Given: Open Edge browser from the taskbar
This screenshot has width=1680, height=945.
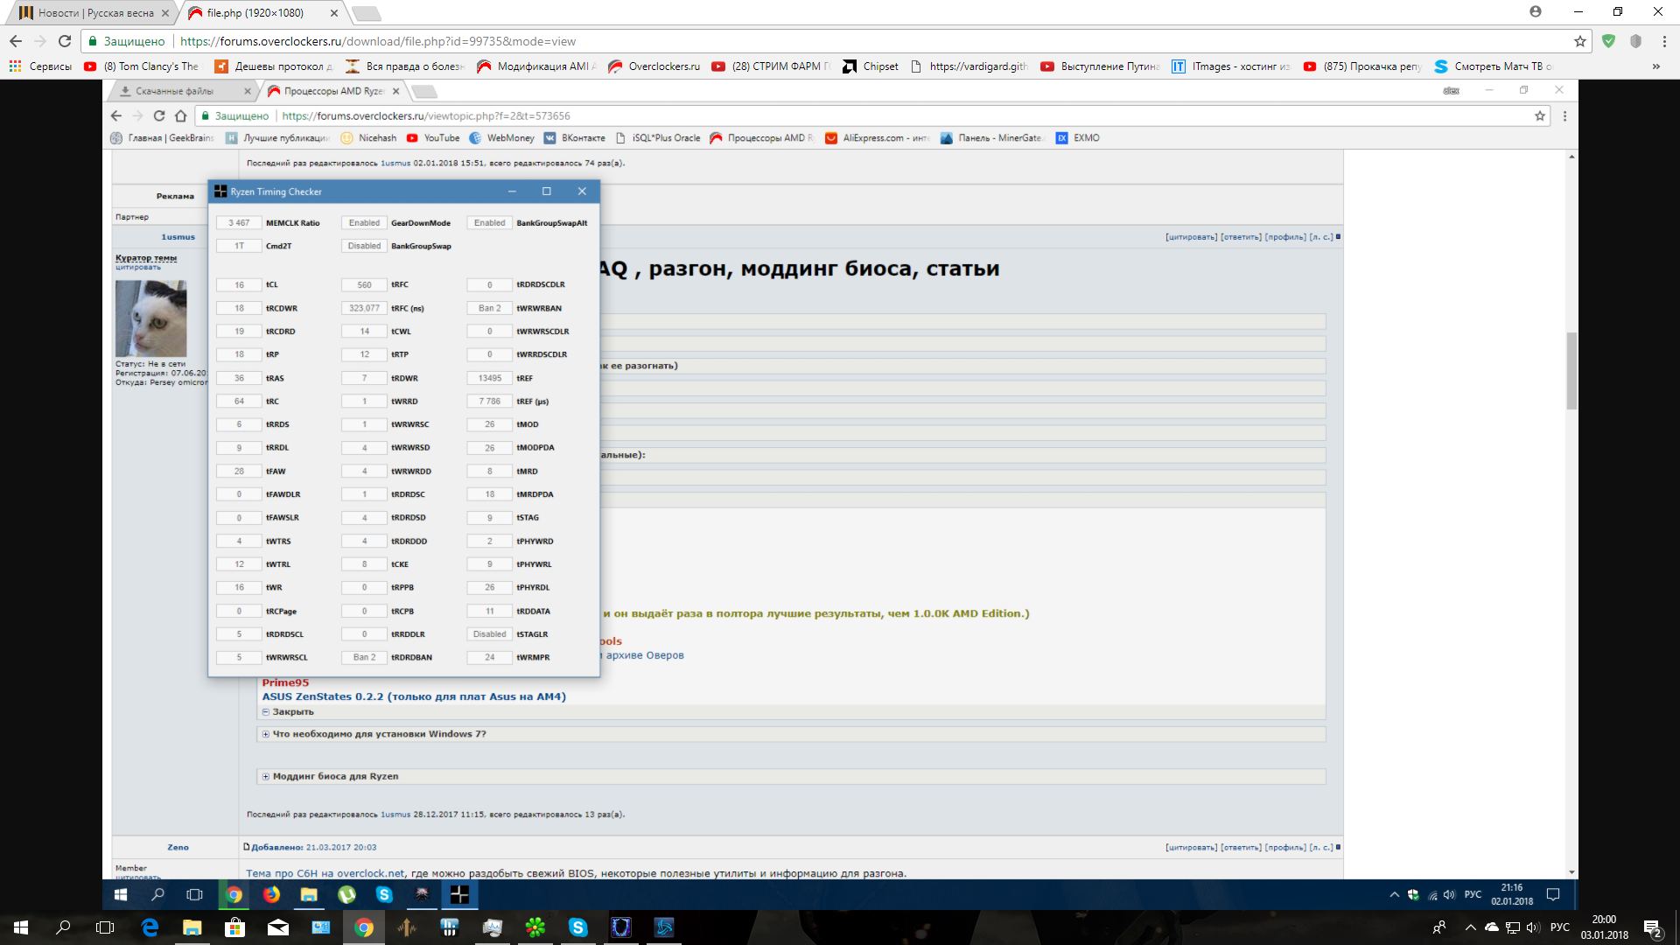Looking at the screenshot, I should pos(150,927).
